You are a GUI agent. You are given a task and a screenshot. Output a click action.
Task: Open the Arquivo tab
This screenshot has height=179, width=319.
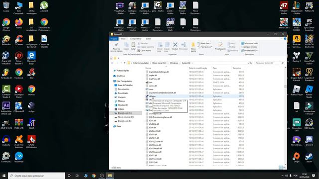114,39
